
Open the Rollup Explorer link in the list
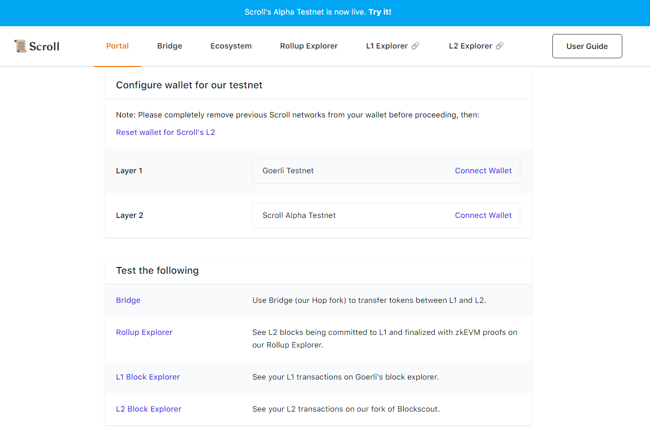pos(144,332)
